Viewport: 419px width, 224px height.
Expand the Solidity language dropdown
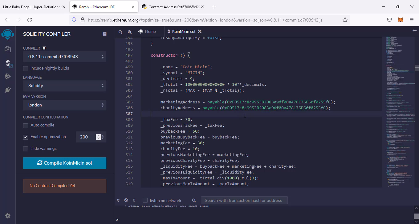pos(65,86)
